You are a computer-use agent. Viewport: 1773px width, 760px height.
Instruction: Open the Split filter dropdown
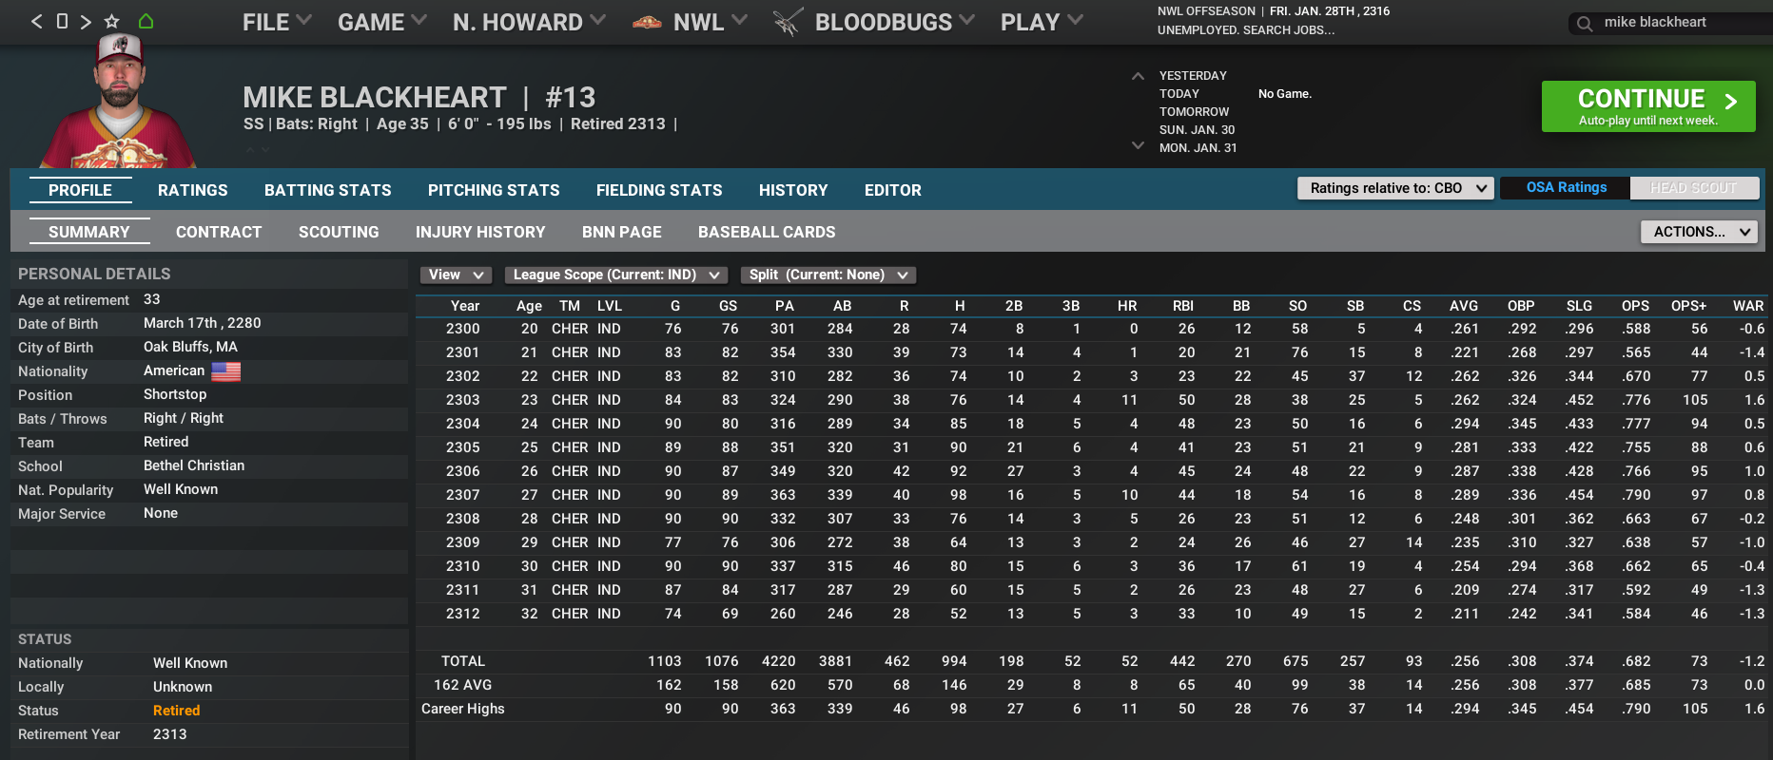click(x=828, y=275)
